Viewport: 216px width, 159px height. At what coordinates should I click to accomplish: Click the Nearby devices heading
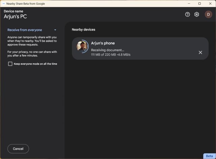click(x=83, y=29)
